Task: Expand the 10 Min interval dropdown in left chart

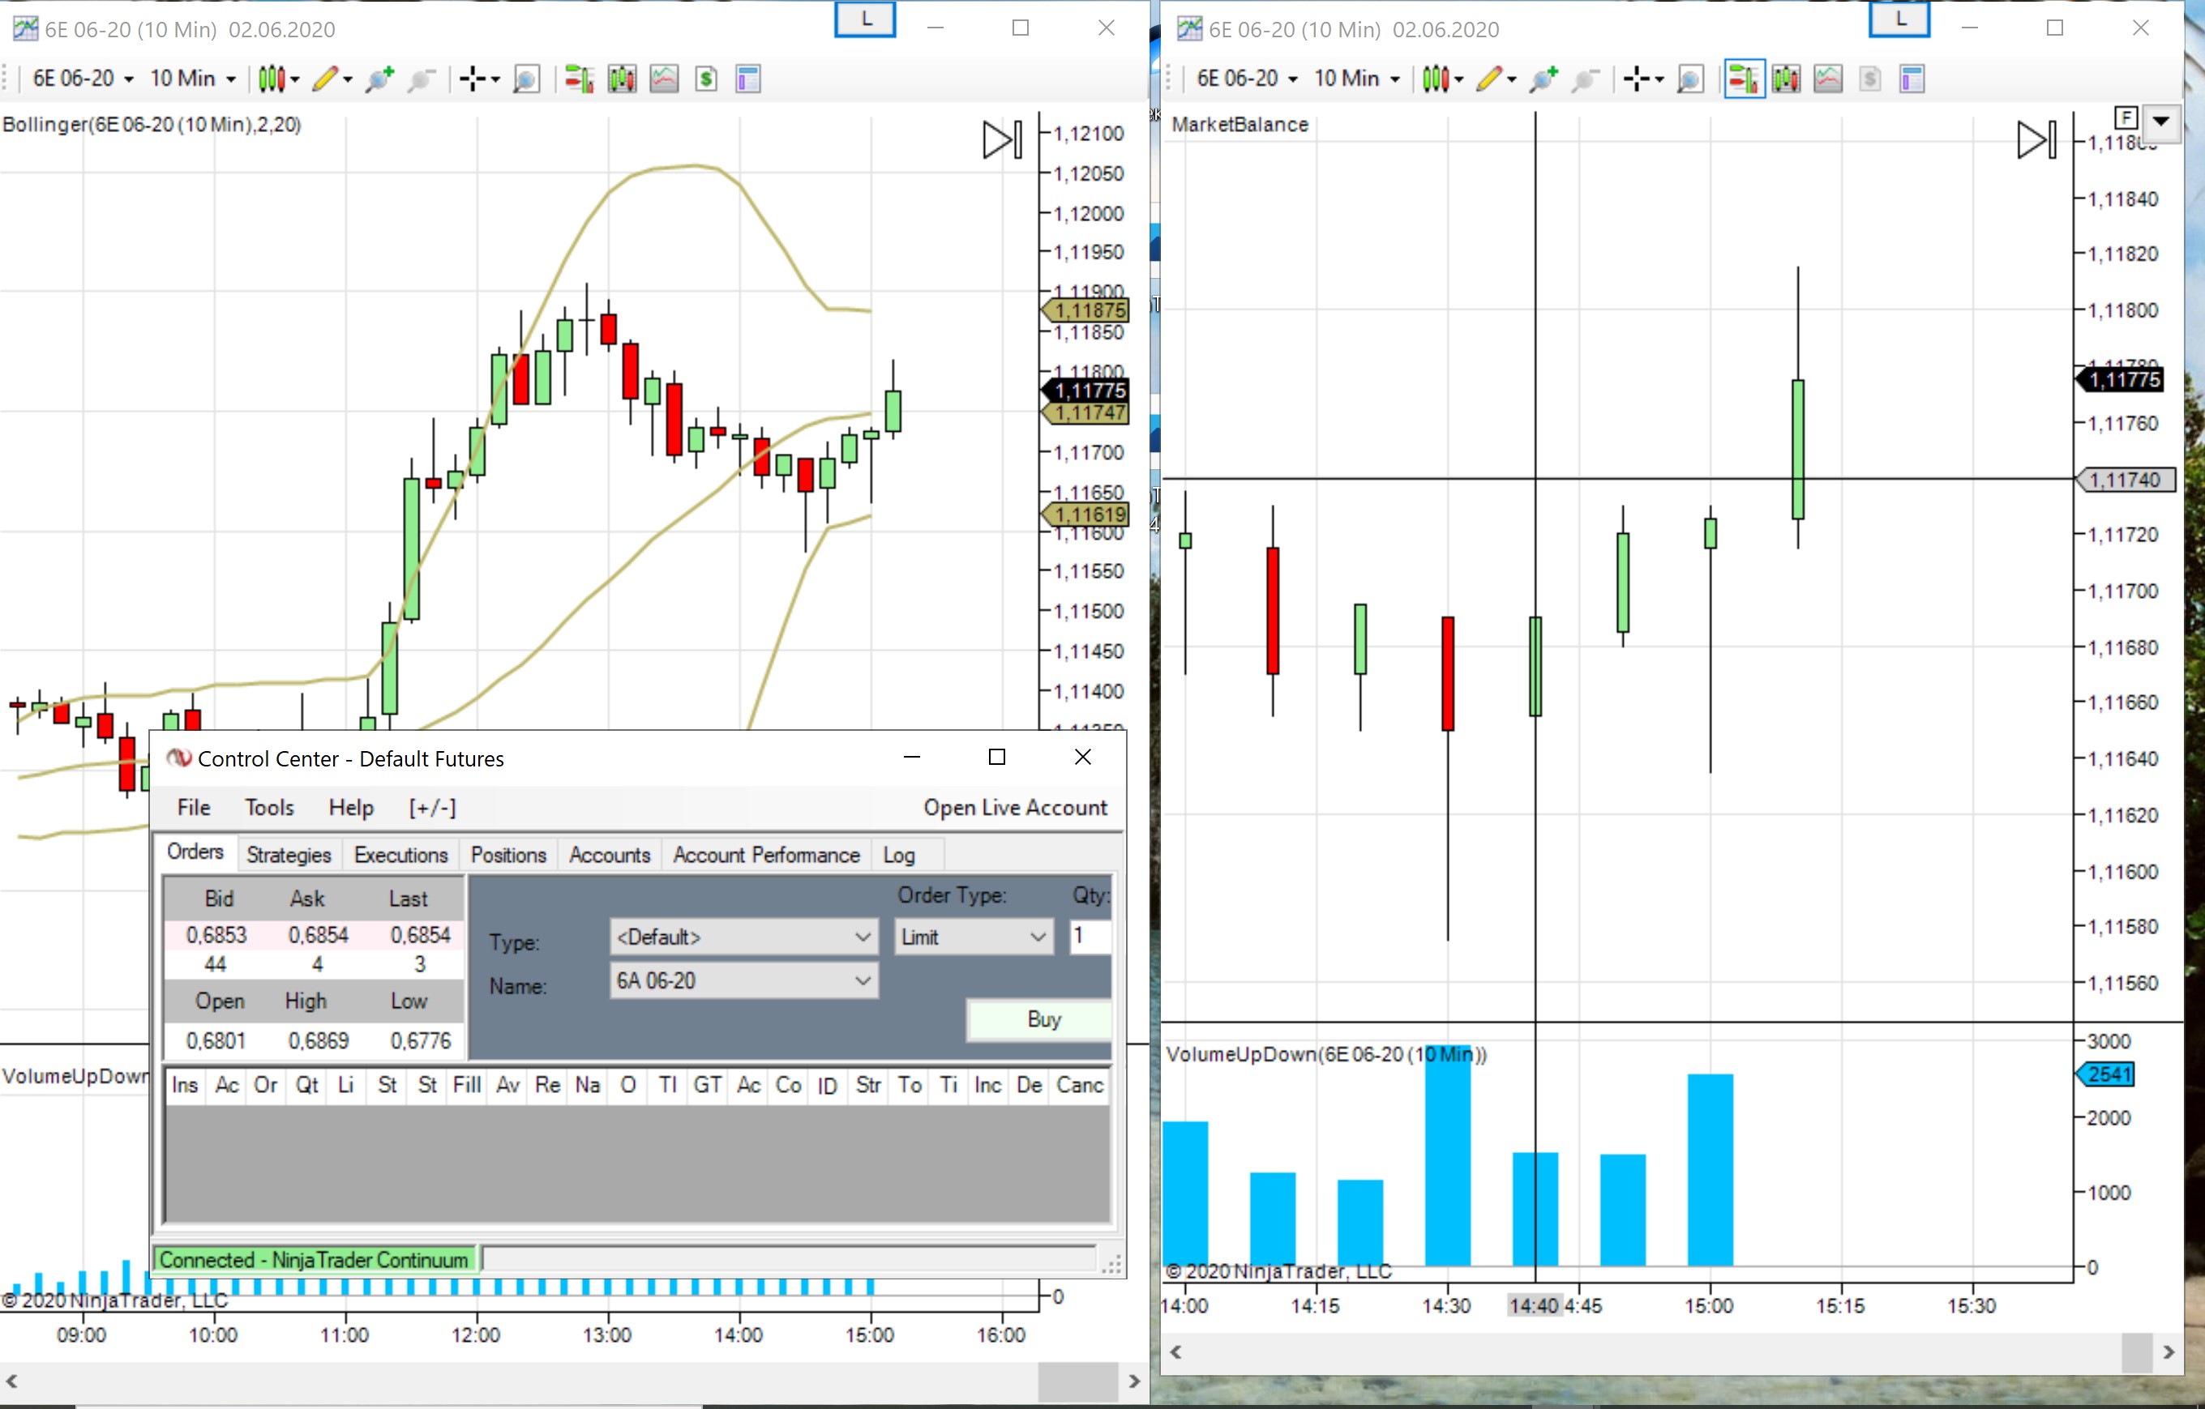Action: click(x=193, y=79)
